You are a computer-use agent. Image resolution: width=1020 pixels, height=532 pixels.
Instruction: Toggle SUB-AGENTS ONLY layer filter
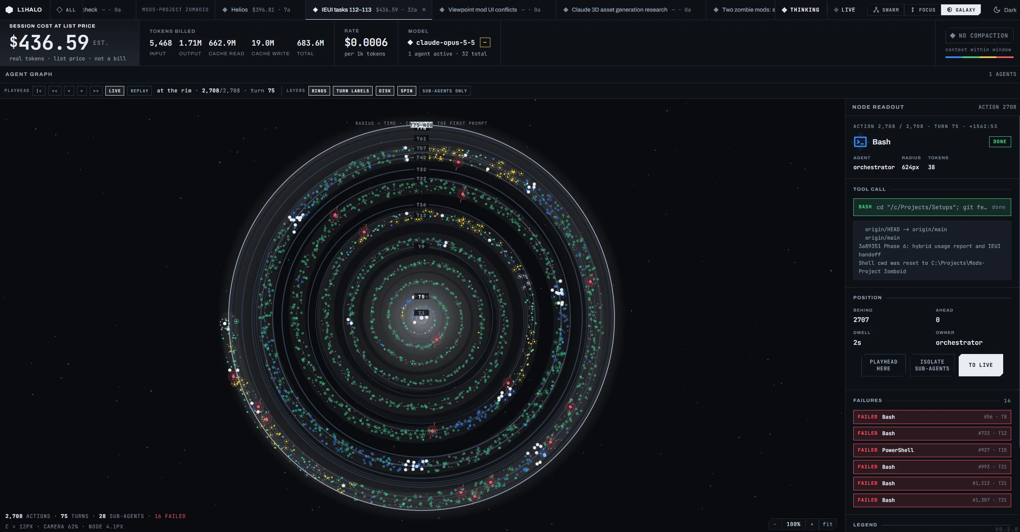click(445, 91)
